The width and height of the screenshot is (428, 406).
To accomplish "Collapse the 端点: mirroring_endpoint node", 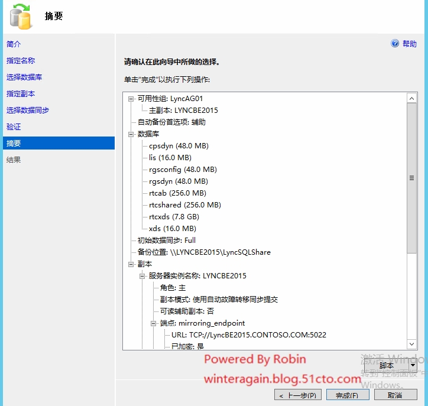I will pyautogui.click(x=153, y=323).
